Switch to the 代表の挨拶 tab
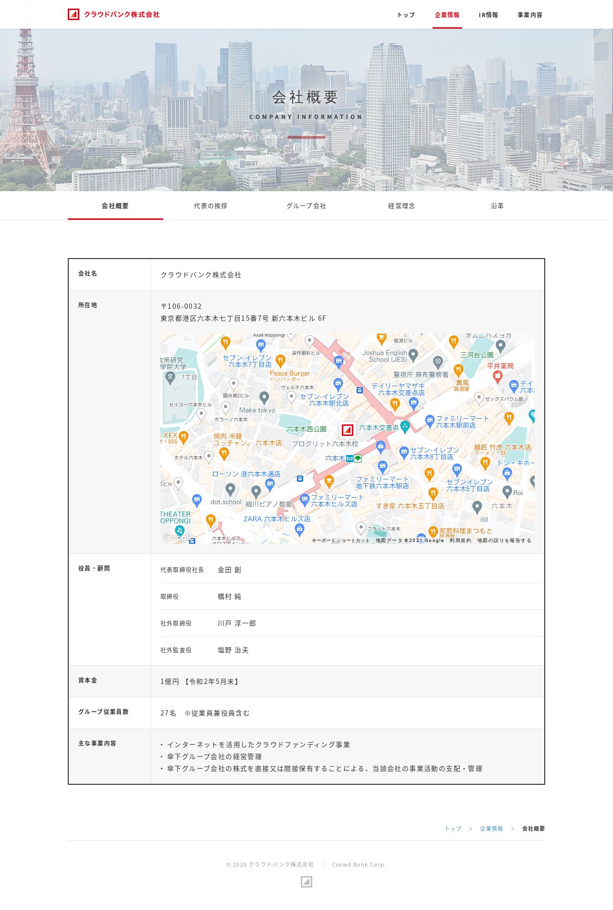 coord(211,206)
